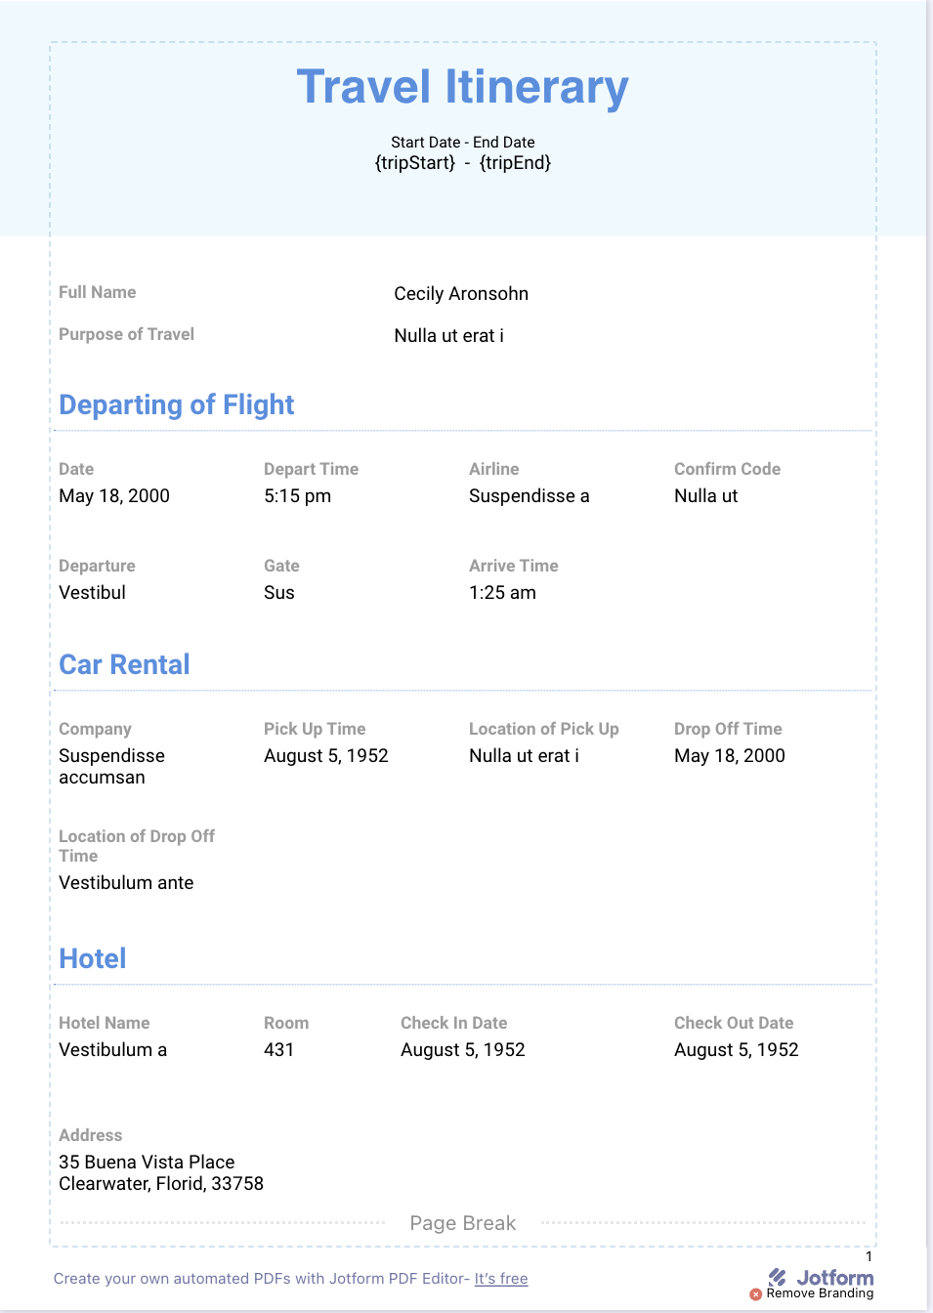
Task: Select the Address block with Buena Vista Place
Action: click(x=161, y=1173)
